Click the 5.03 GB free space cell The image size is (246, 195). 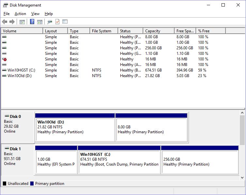point(183,76)
